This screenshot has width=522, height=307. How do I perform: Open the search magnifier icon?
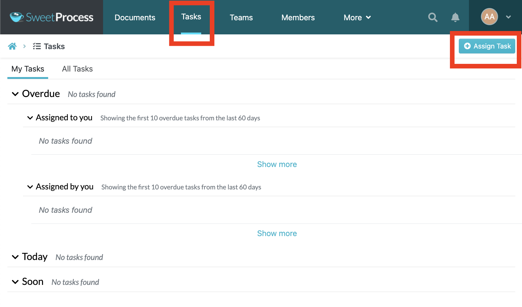click(433, 17)
